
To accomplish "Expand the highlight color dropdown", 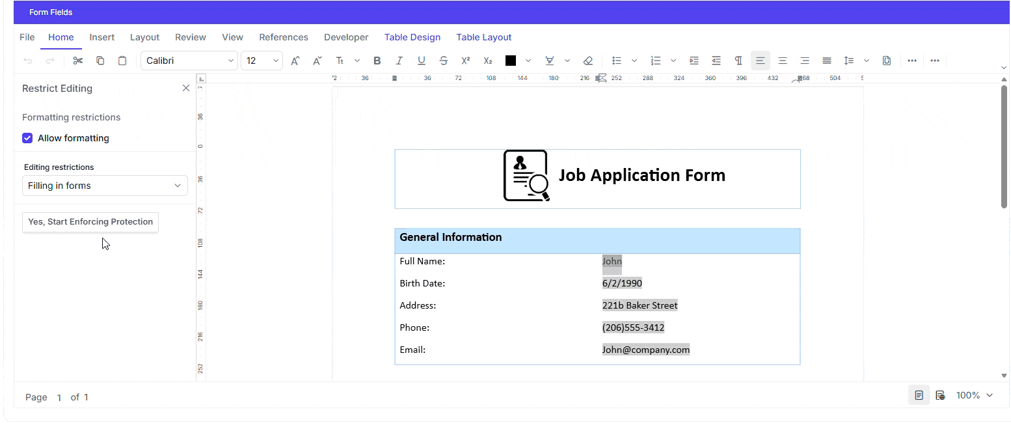I will pyautogui.click(x=567, y=61).
